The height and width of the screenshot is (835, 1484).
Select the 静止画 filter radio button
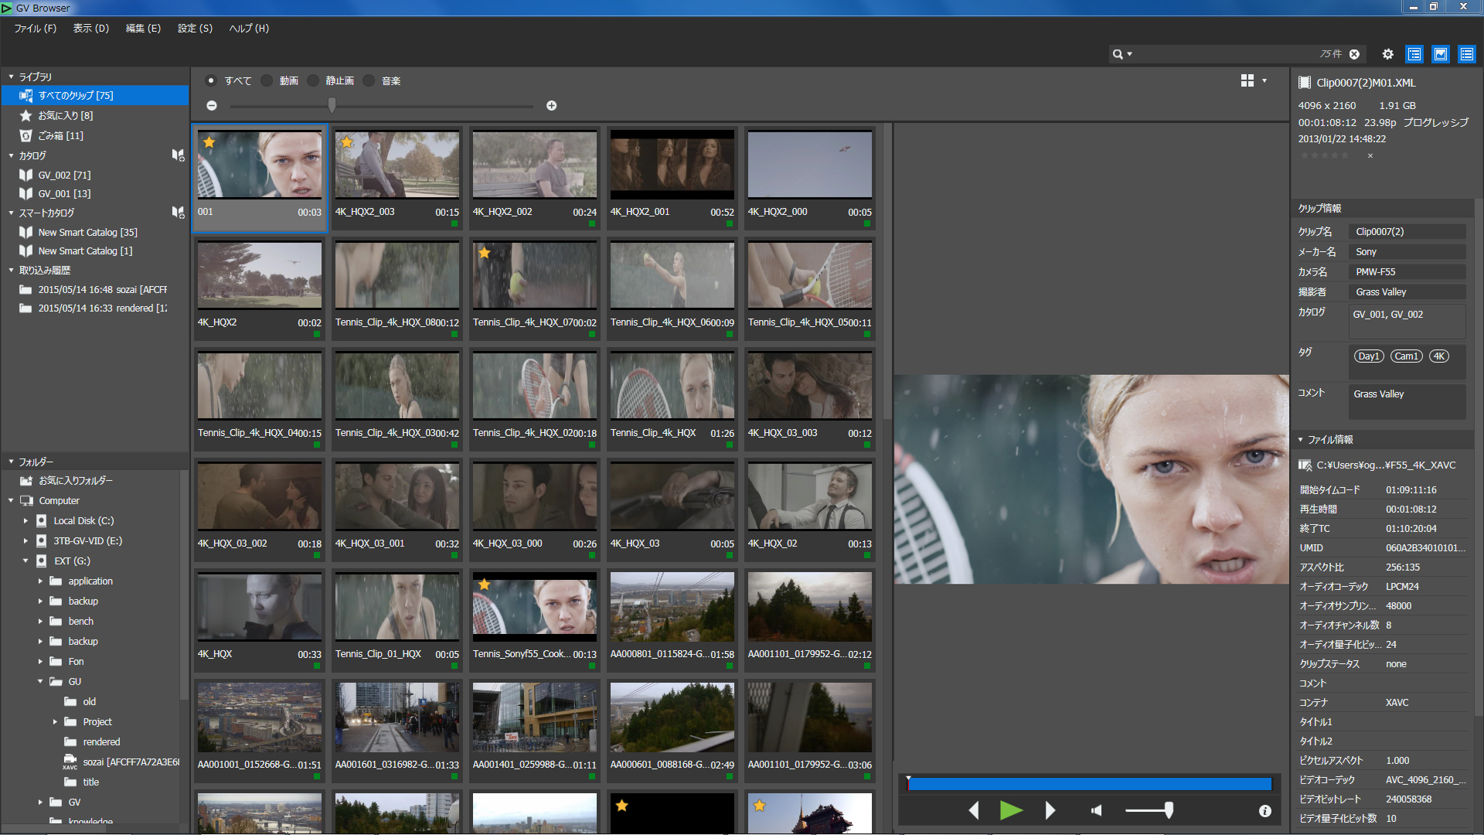point(313,80)
